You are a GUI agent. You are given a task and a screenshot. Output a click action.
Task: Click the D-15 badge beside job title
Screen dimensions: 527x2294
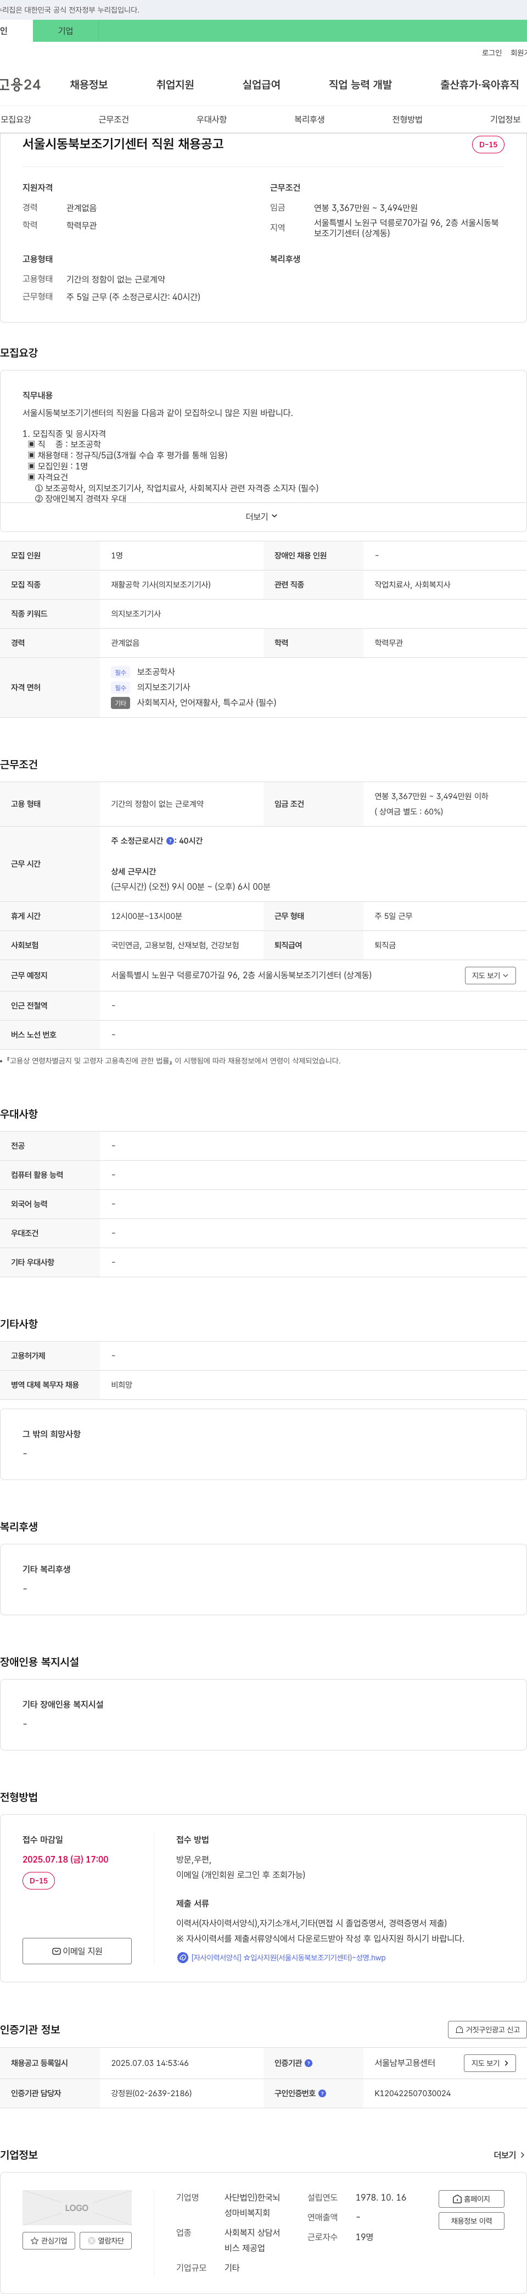tap(489, 144)
